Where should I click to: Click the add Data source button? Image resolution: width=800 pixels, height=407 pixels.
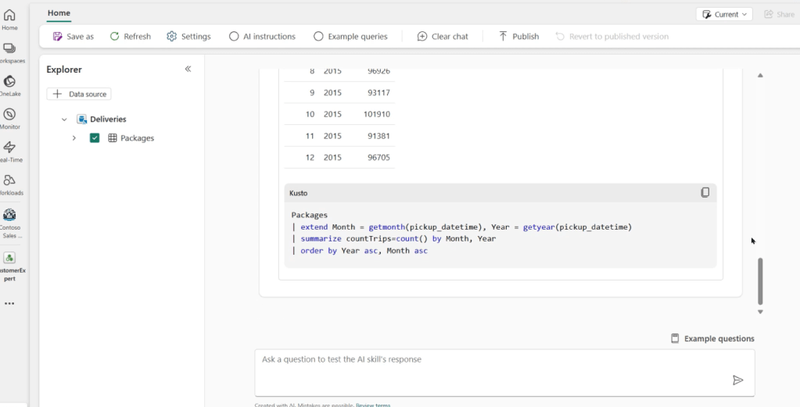pyautogui.click(x=79, y=94)
